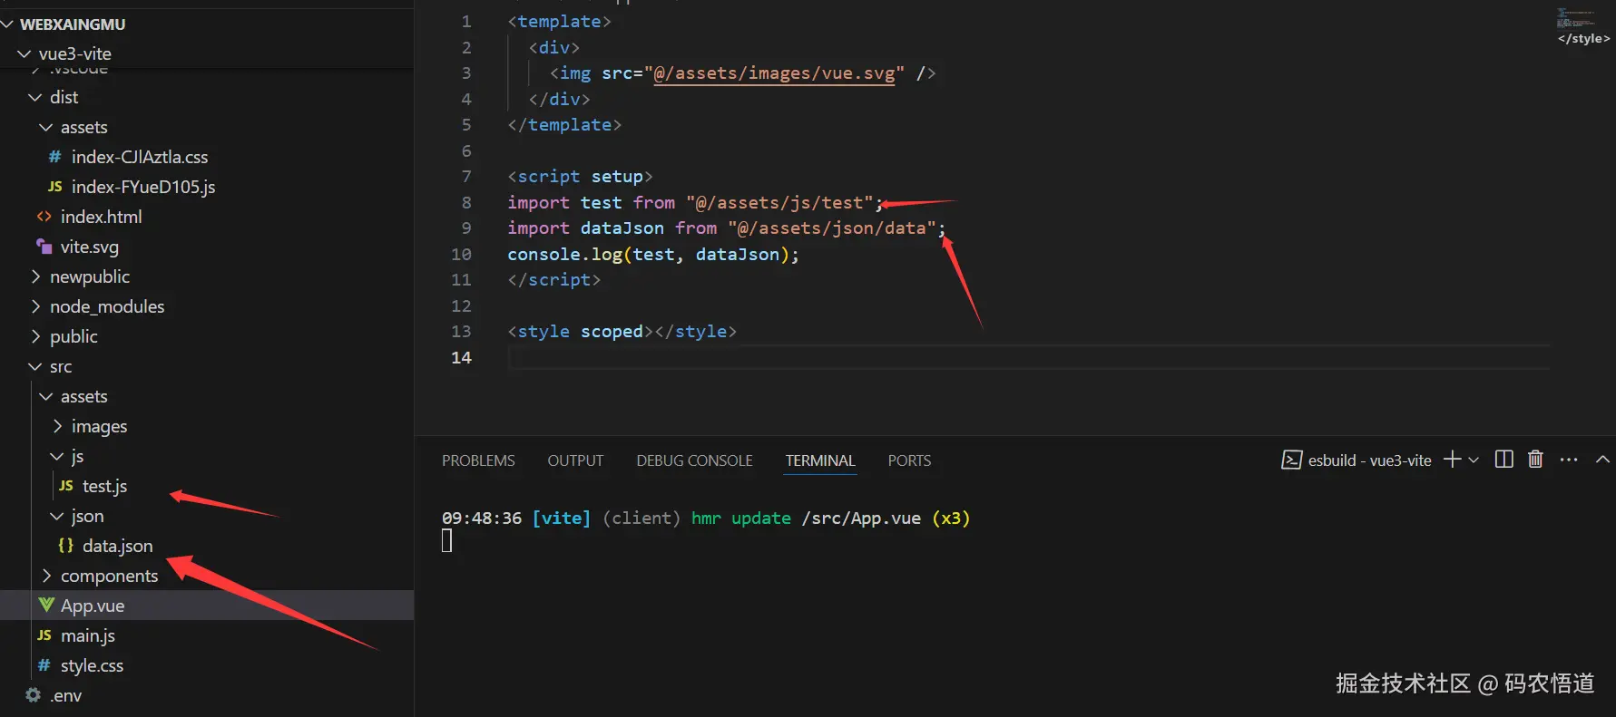Focus the terminal cursor prompt
This screenshot has height=717, width=1616.
click(x=446, y=541)
